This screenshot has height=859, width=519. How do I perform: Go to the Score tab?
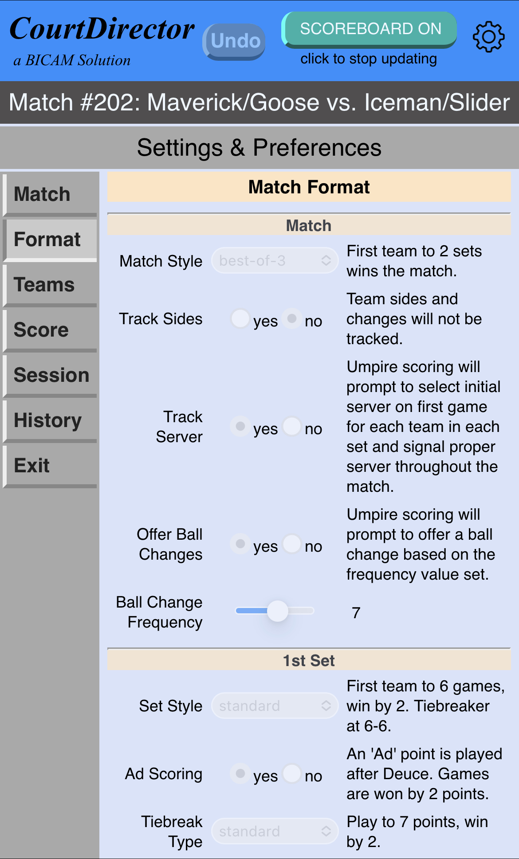50,330
